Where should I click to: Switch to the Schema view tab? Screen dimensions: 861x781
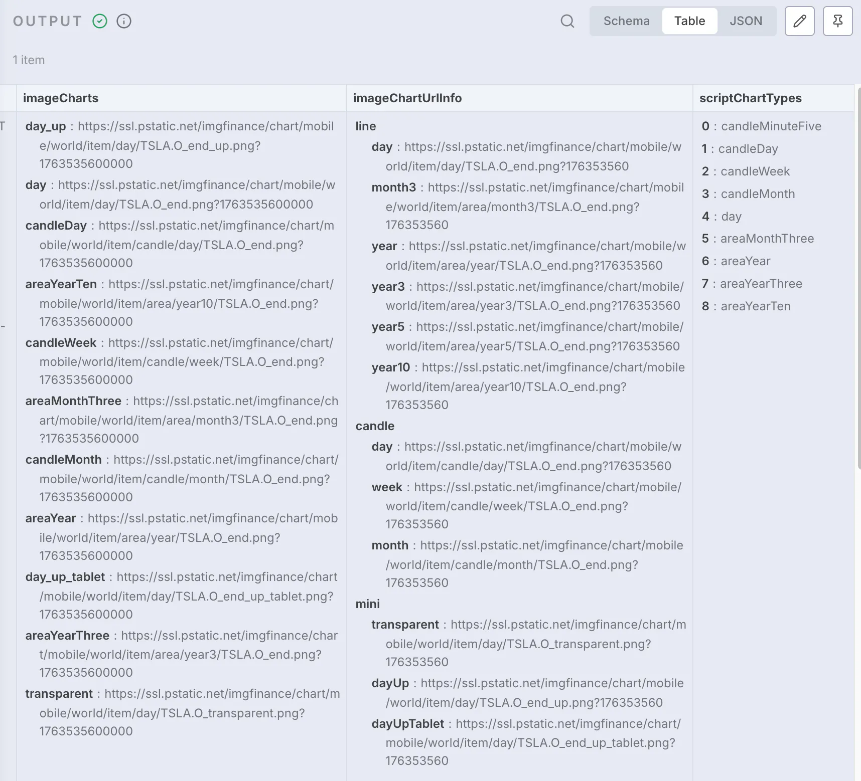pyautogui.click(x=626, y=21)
